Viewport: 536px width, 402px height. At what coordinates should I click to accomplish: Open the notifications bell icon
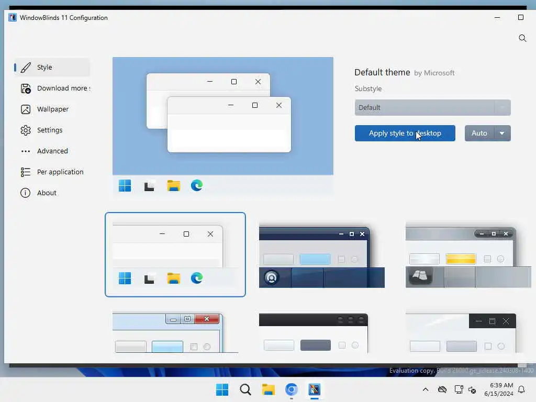522,389
